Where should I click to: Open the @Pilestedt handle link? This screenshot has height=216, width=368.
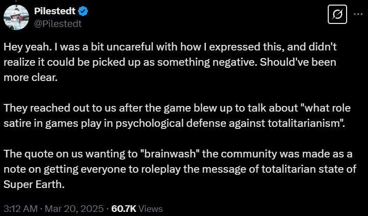pyautogui.click(x=58, y=23)
